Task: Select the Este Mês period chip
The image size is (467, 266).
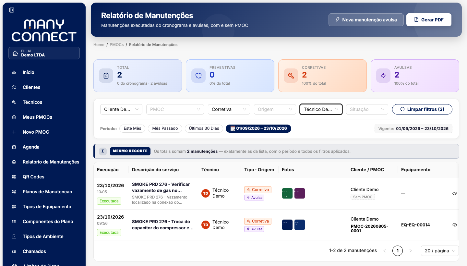Action: [x=132, y=128]
